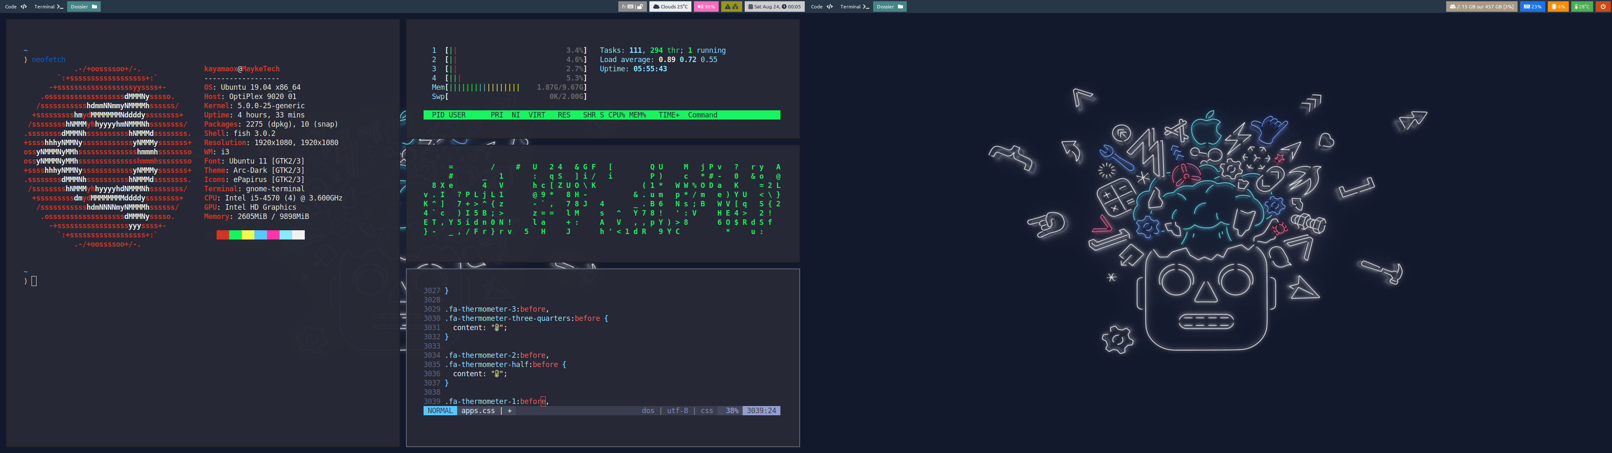1612x453 pixels.
Task: Click the PID column header in htop
Action: (x=438, y=115)
